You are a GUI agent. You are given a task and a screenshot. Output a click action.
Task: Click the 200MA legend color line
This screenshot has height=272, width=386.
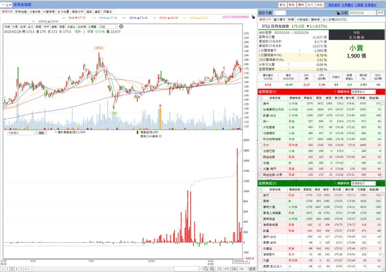pos(33,21)
